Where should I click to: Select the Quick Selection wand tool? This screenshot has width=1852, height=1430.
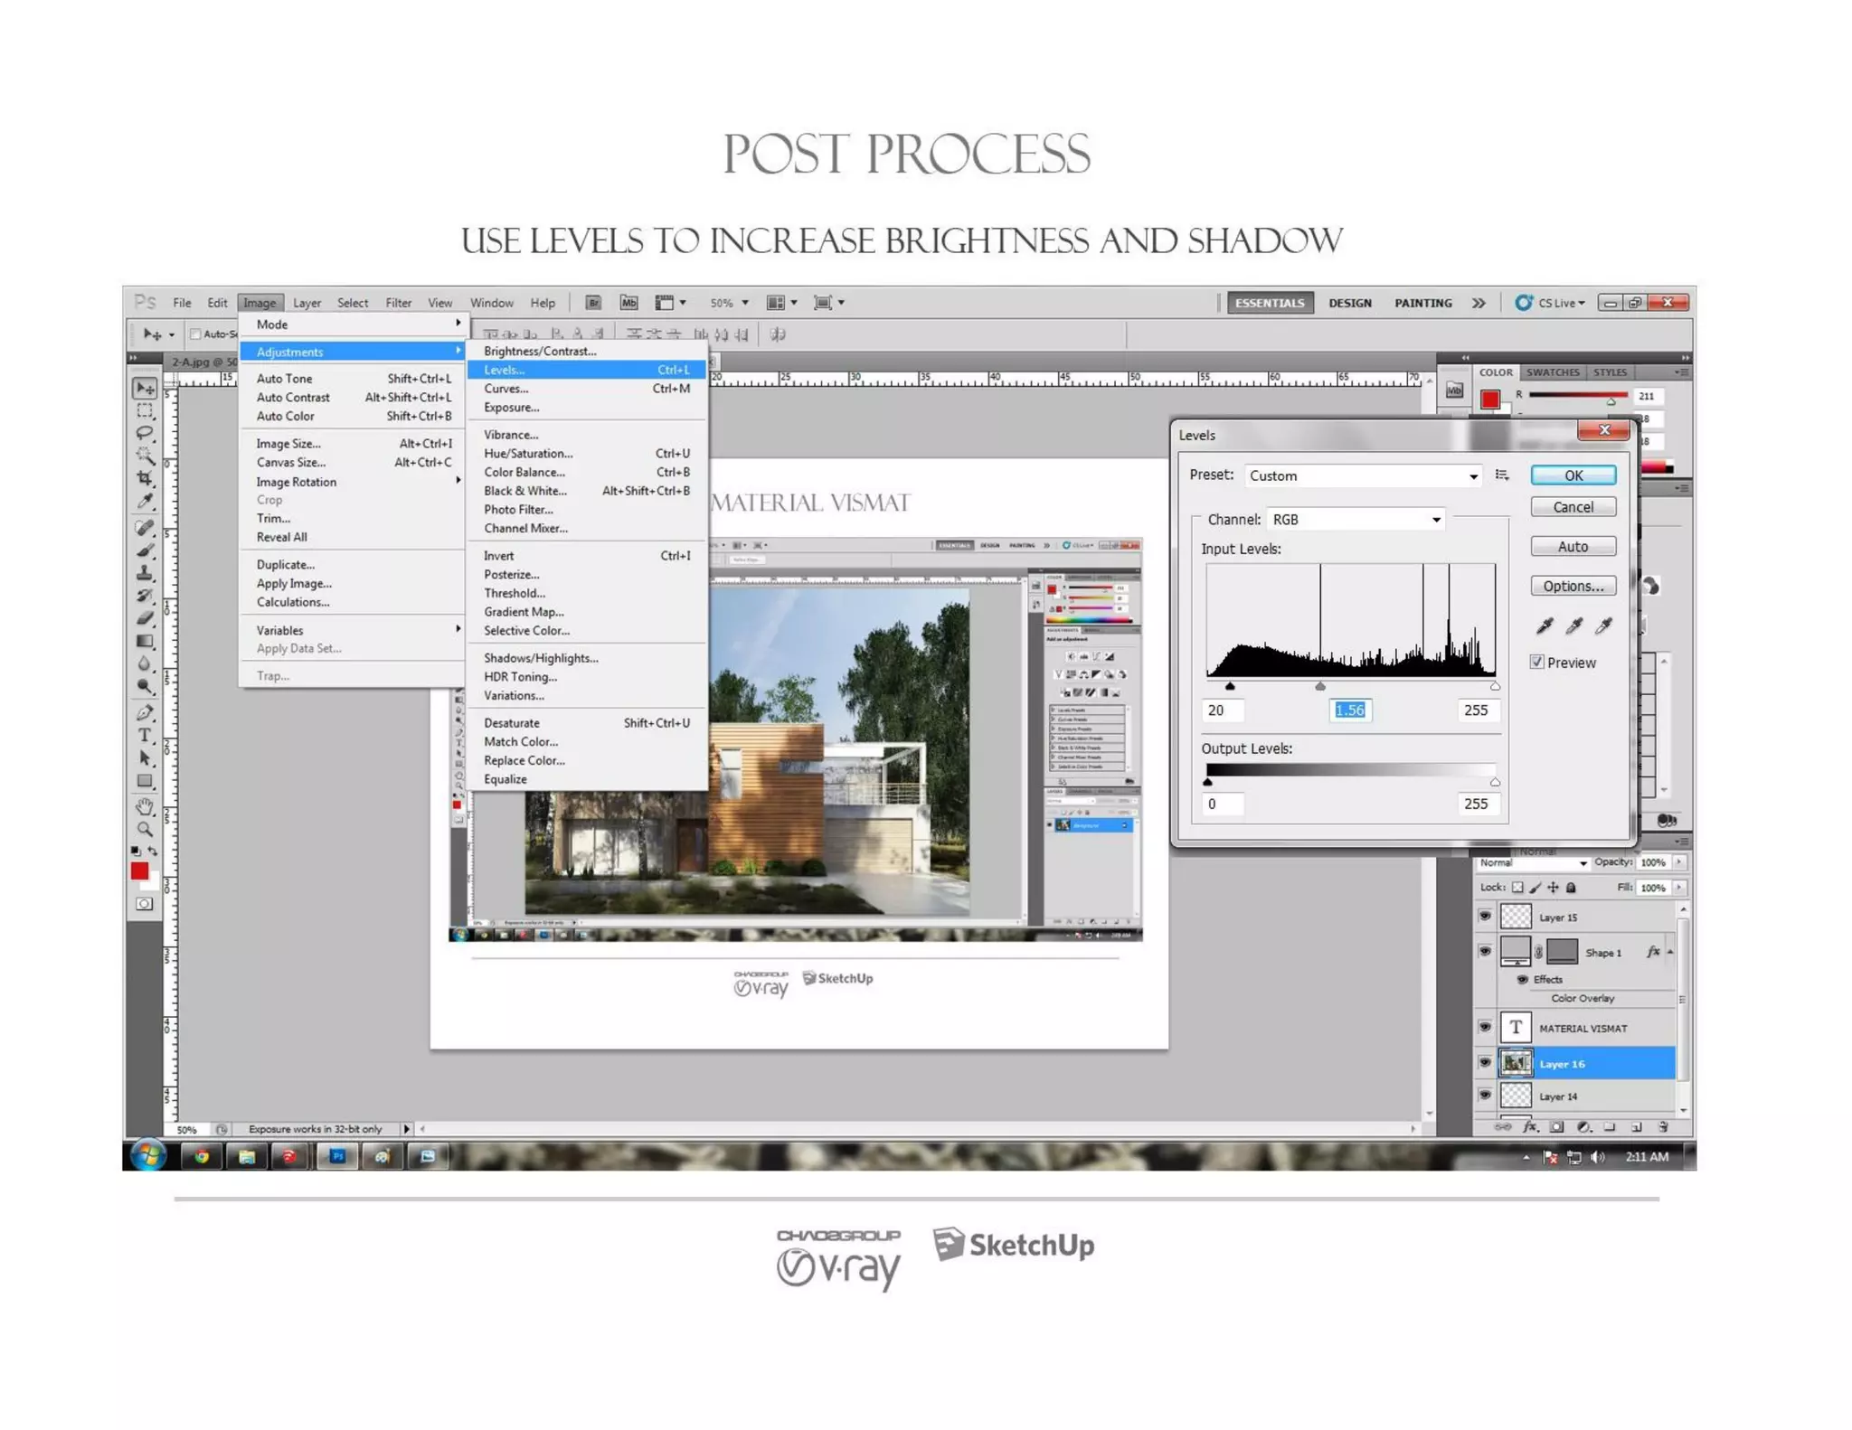(145, 456)
